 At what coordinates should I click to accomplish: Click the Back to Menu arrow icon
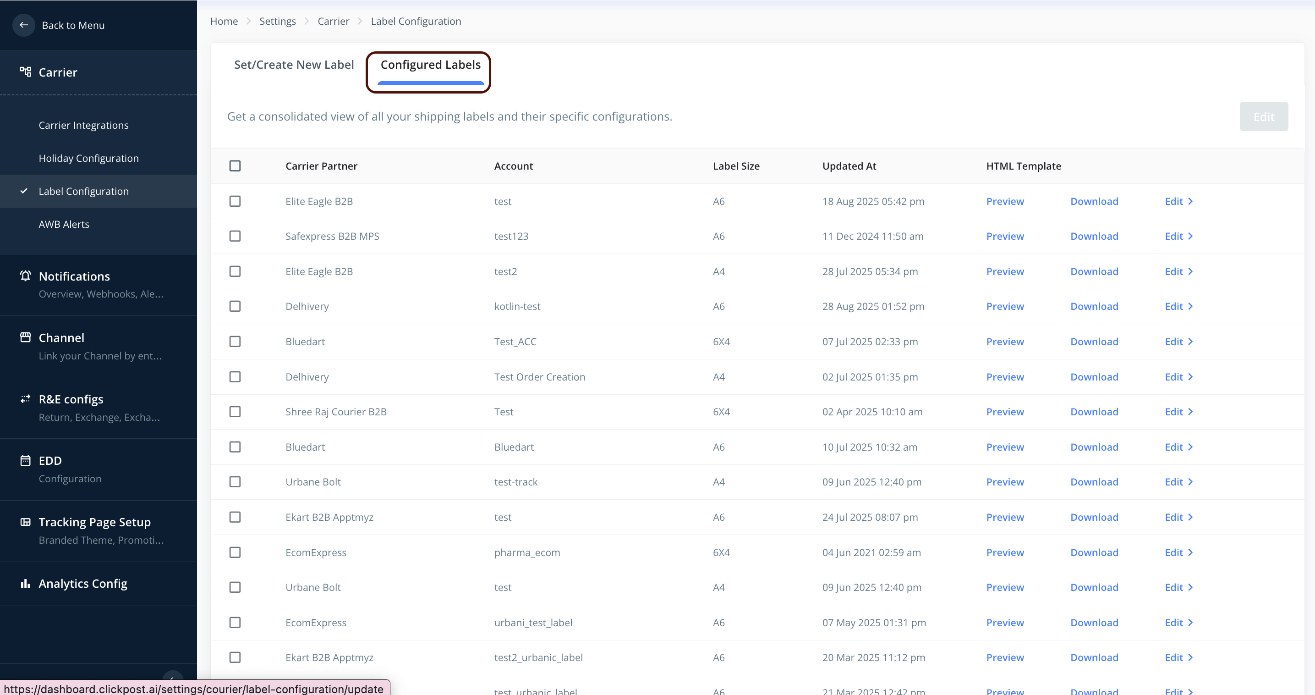[x=23, y=25]
